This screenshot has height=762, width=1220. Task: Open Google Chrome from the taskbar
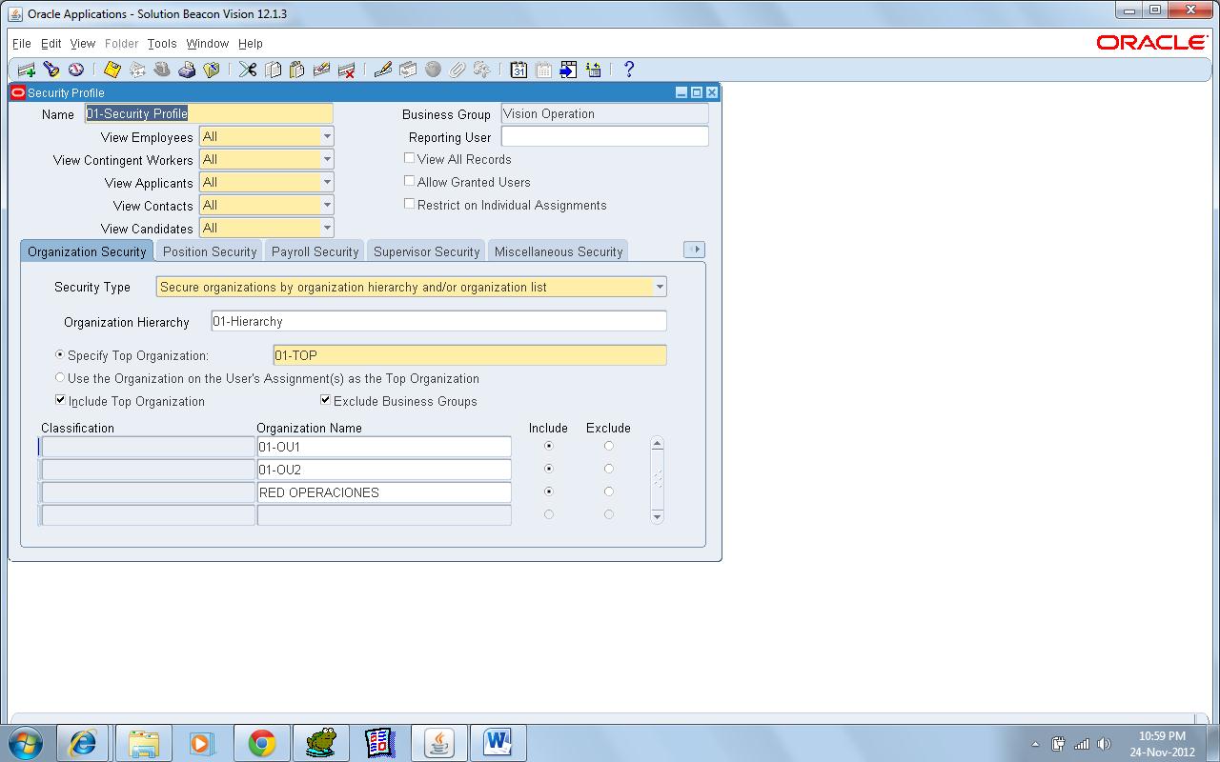[x=261, y=741]
